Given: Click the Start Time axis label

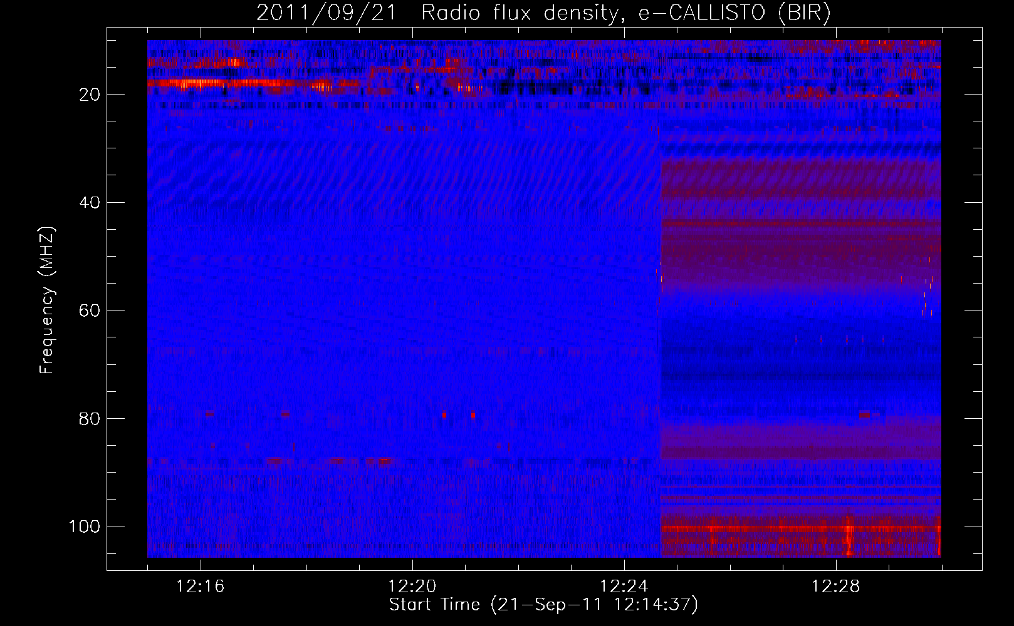Looking at the screenshot, I should pos(543,605).
